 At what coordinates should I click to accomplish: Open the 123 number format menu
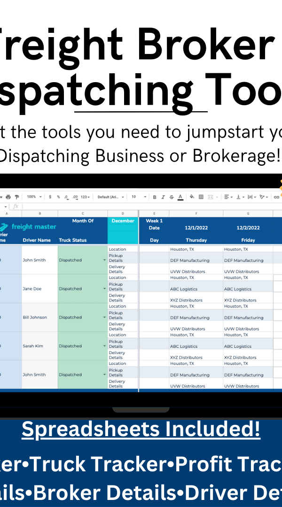[x=86, y=197]
